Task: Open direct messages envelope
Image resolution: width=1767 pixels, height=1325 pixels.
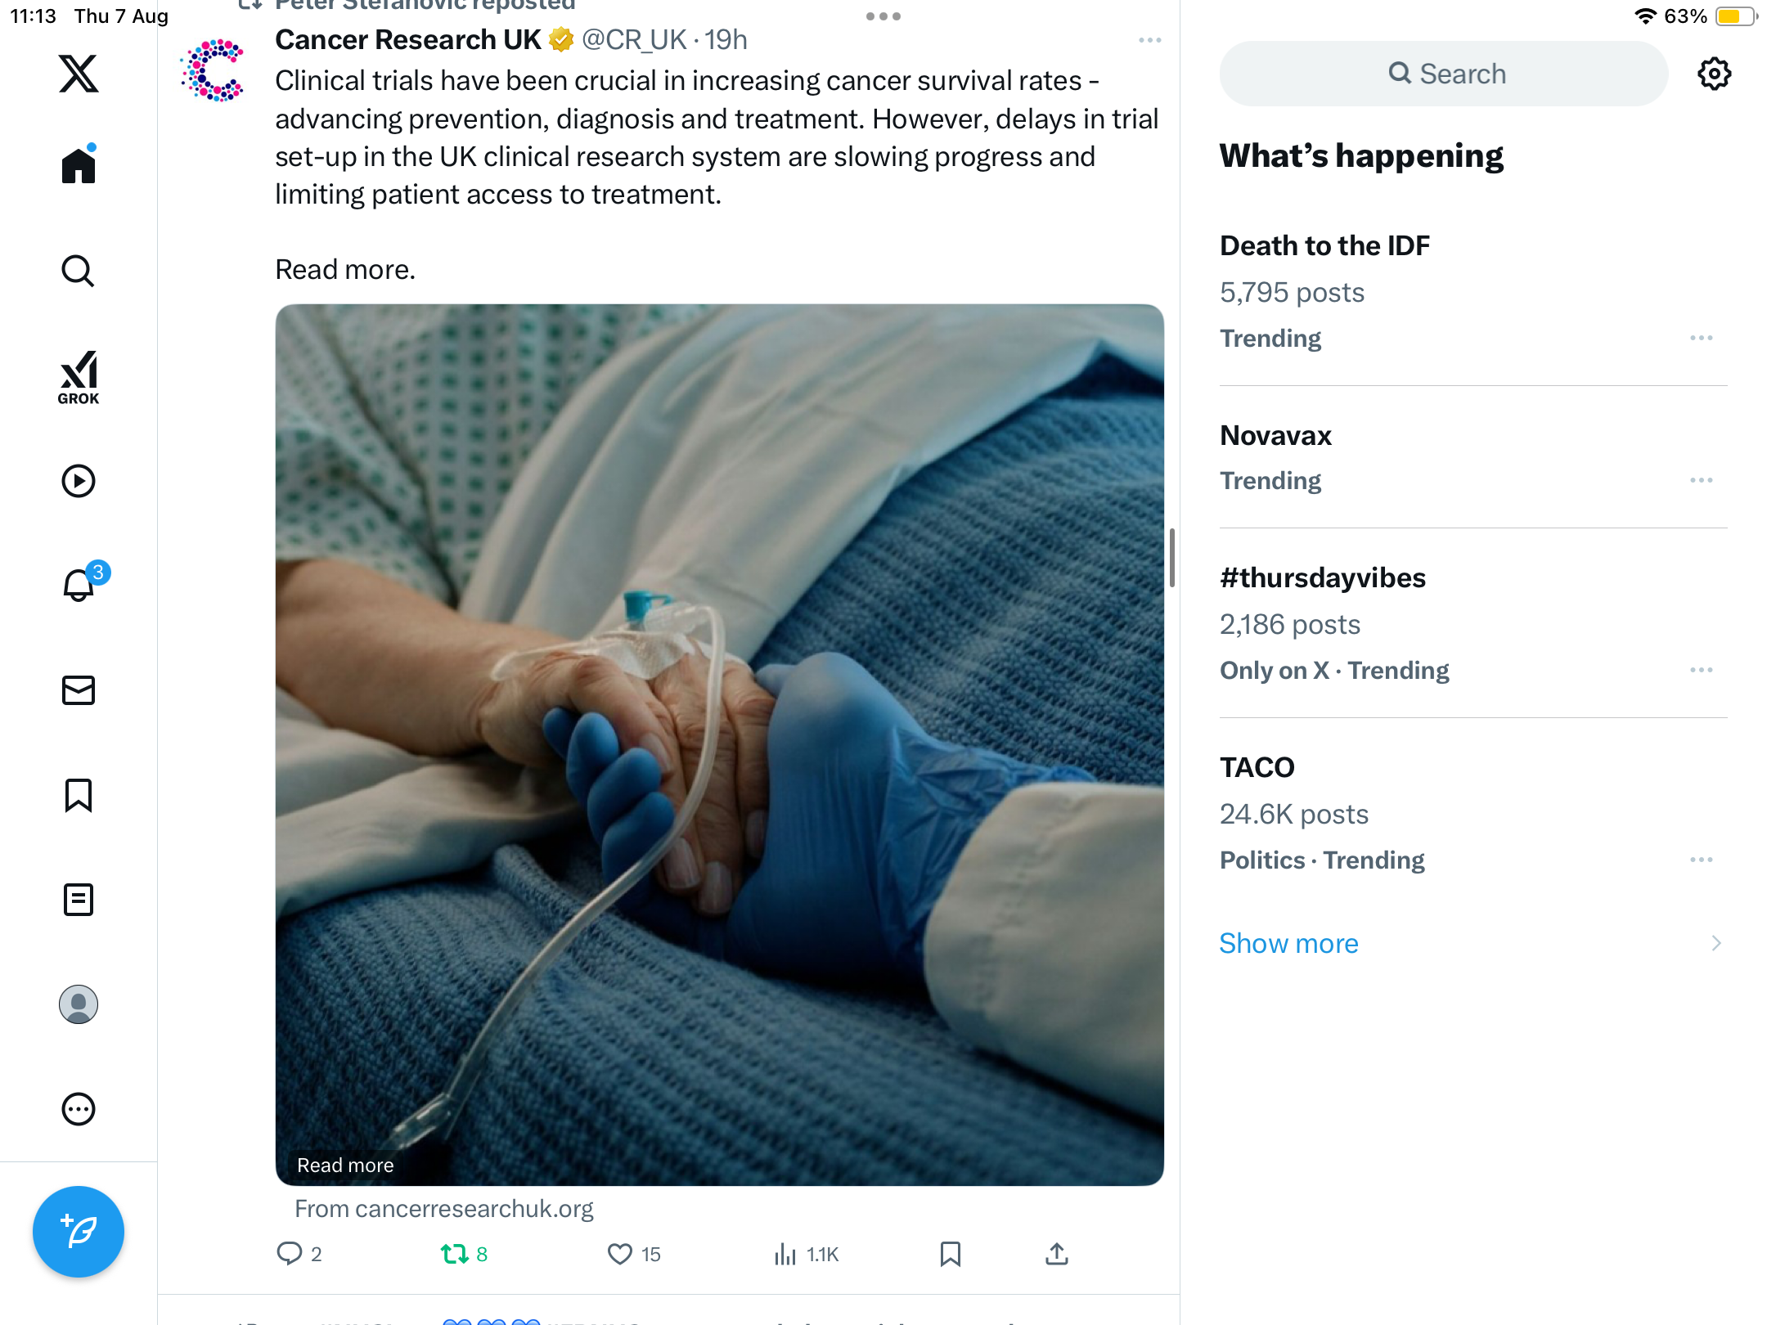Action: coord(79,690)
